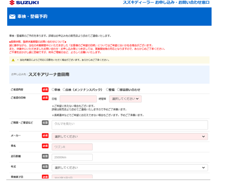231x181 pixels.
Task: Click the ご質問・ご要望など text area
Action: point(130,125)
